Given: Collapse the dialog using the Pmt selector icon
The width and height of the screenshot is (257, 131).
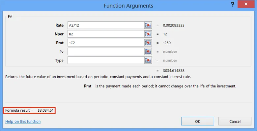Looking at the screenshot, I should (x=148, y=43).
